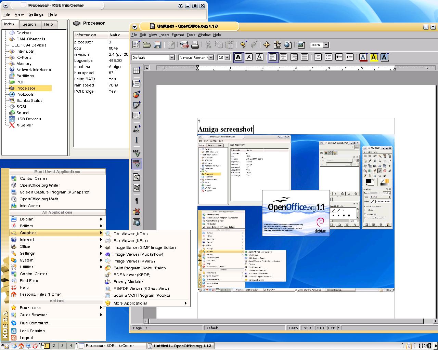Viewport: 438px width, 350px height.
Task: Open the Gallery picture icon
Action: click(x=301, y=45)
